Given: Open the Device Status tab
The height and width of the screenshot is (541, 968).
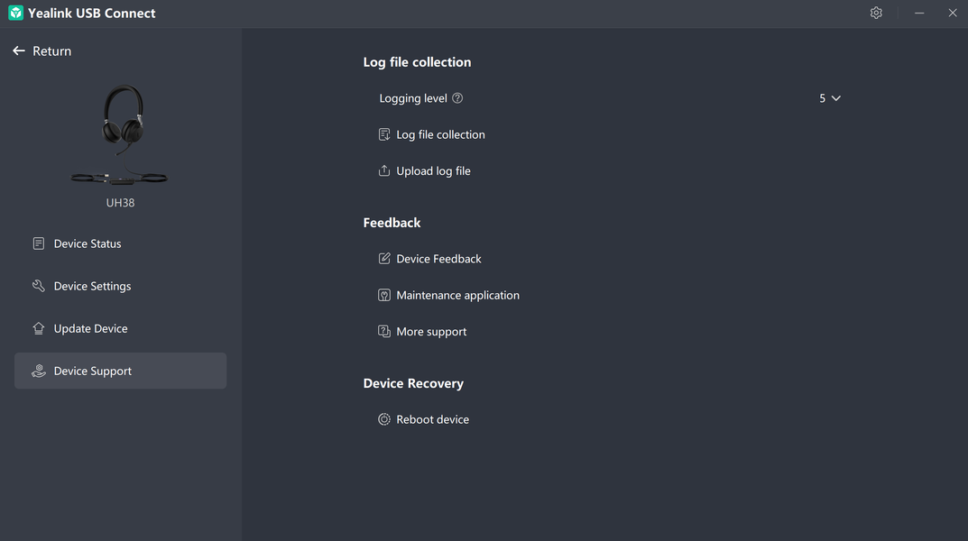Looking at the screenshot, I should 88,243.
